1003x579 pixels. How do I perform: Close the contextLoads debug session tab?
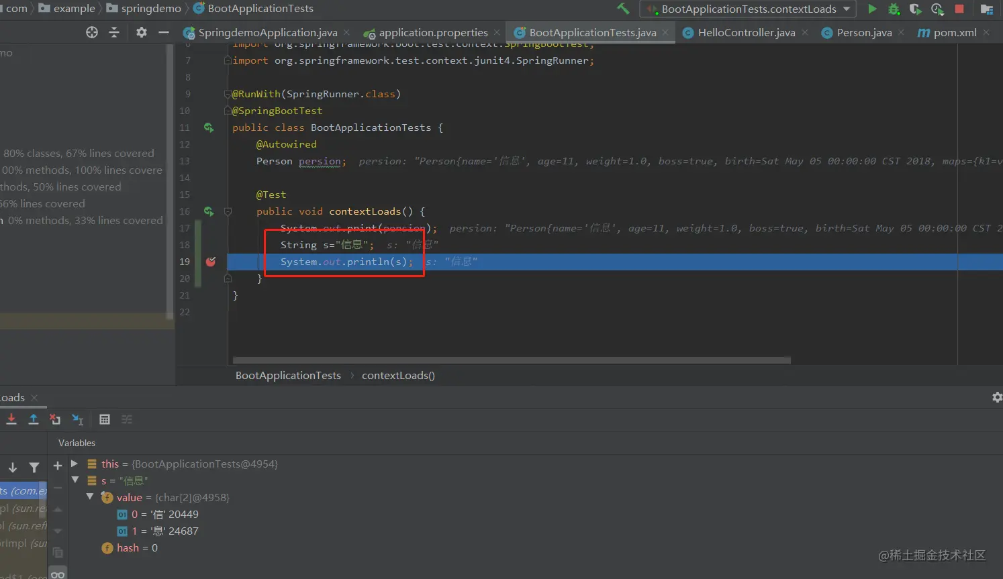(34, 398)
